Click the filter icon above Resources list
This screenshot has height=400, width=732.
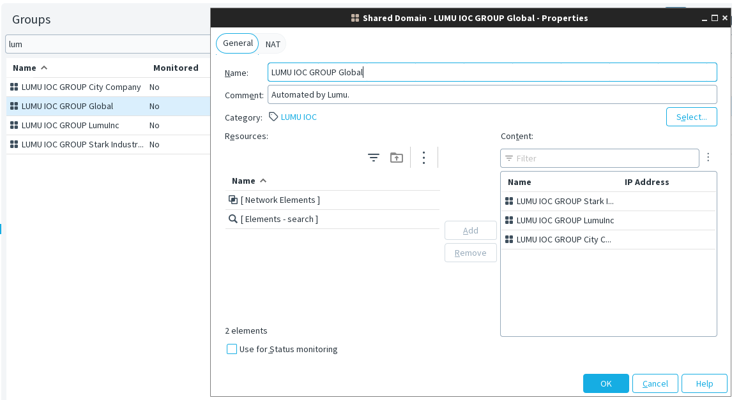[374, 158]
